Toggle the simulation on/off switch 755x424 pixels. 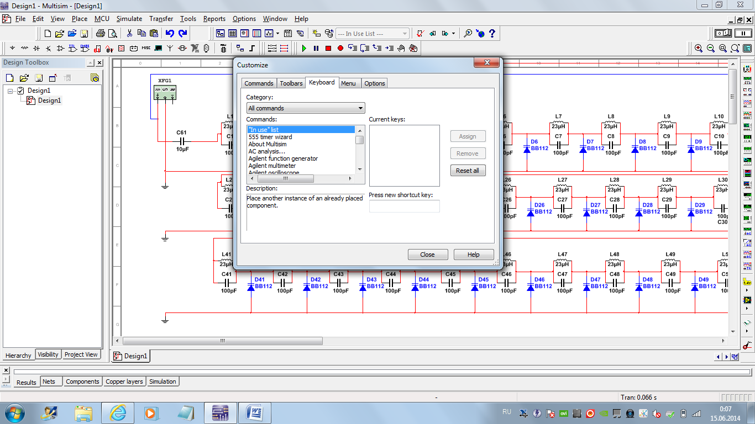[723, 33]
